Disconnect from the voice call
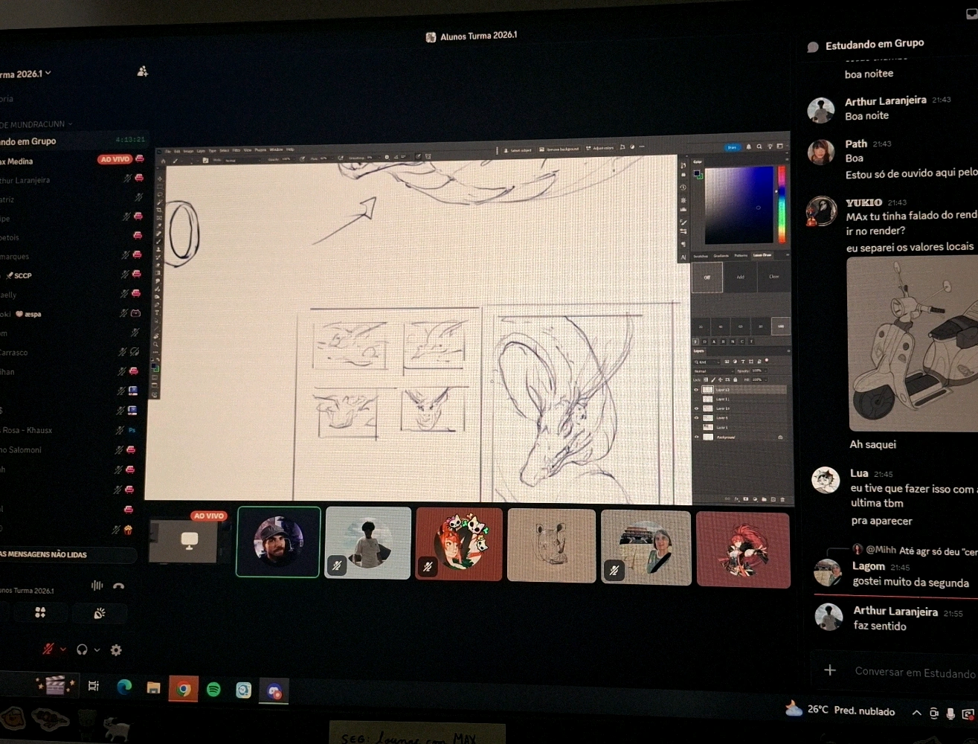 118,586
